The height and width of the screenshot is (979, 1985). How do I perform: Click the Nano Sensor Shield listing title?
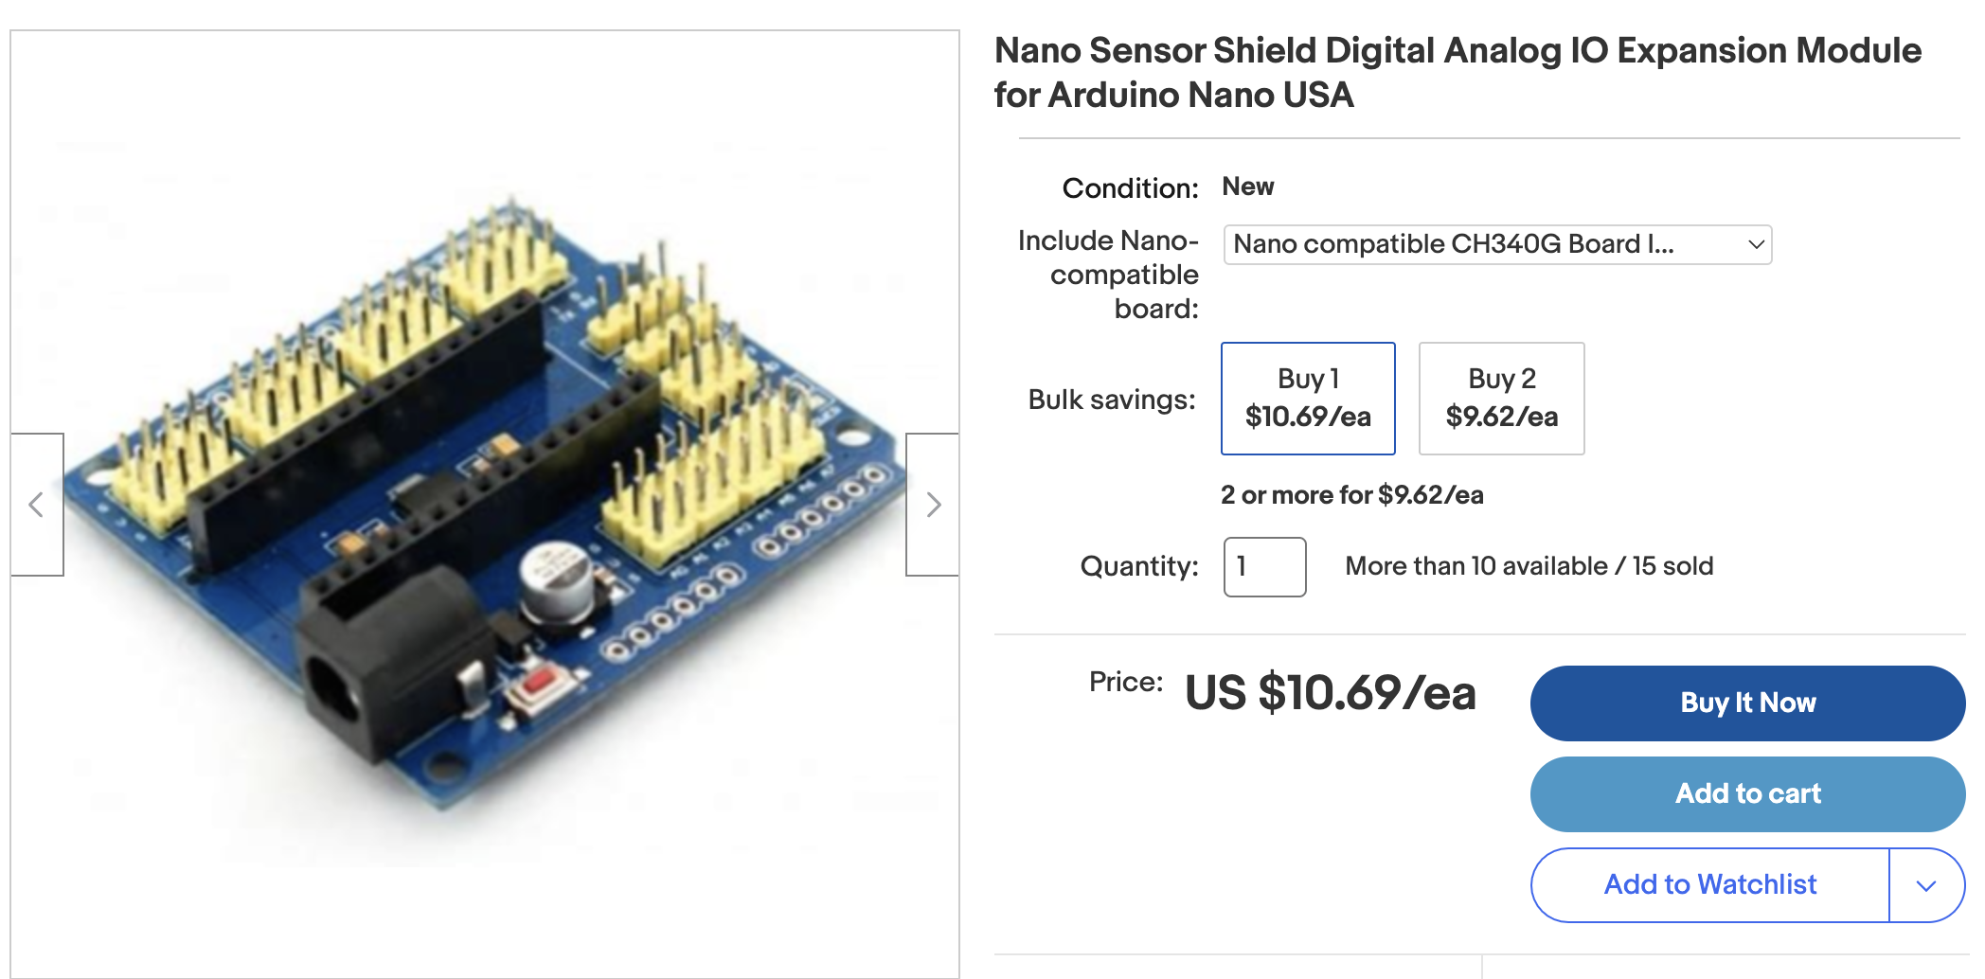coord(1457,72)
